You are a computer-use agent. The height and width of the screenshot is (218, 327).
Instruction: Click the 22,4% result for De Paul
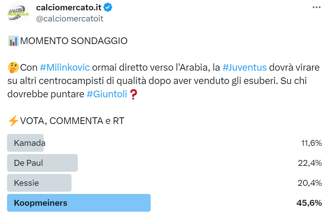click(x=310, y=163)
